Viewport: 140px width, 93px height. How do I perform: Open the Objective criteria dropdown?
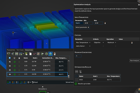click(x=103, y=43)
